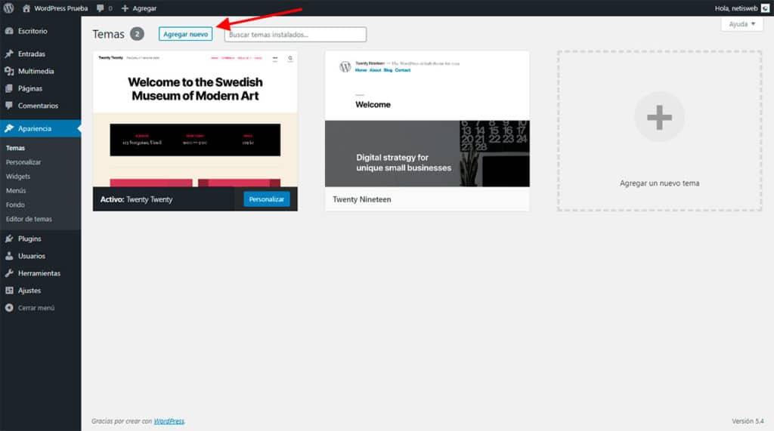Click the Ajustes settings icon
The width and height of the screenshot is (774, 431).
pyautogui.click(x=9, y=291)
